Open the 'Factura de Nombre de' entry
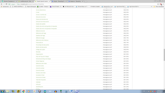The height and width of the screenshot is (93, 165). [42, 19]
